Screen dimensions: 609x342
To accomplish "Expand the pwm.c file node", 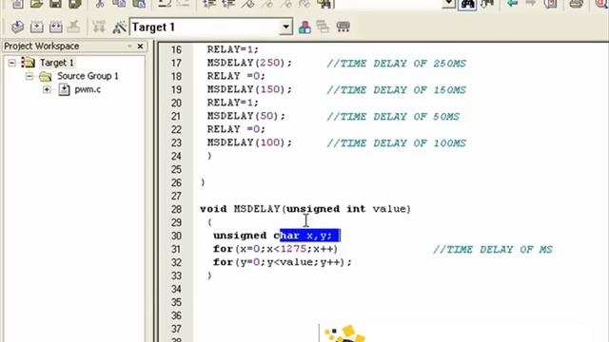I will click(x=47, y=89).
